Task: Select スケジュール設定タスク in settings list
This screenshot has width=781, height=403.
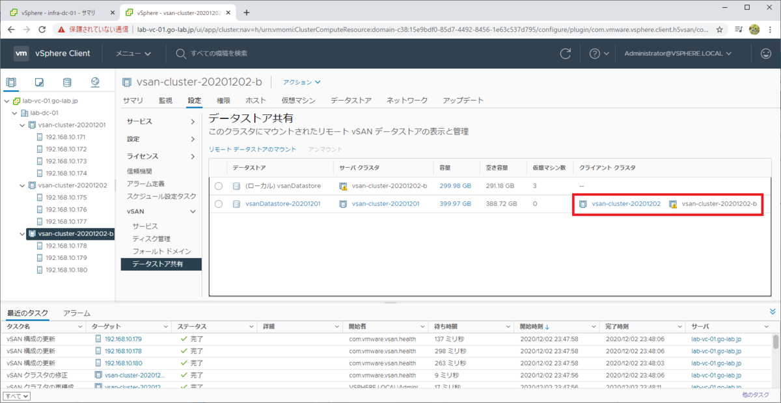Action: (x=161, y=196)
